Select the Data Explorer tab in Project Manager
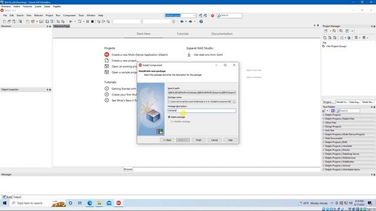The image size is (376, 211). point(354,102)
